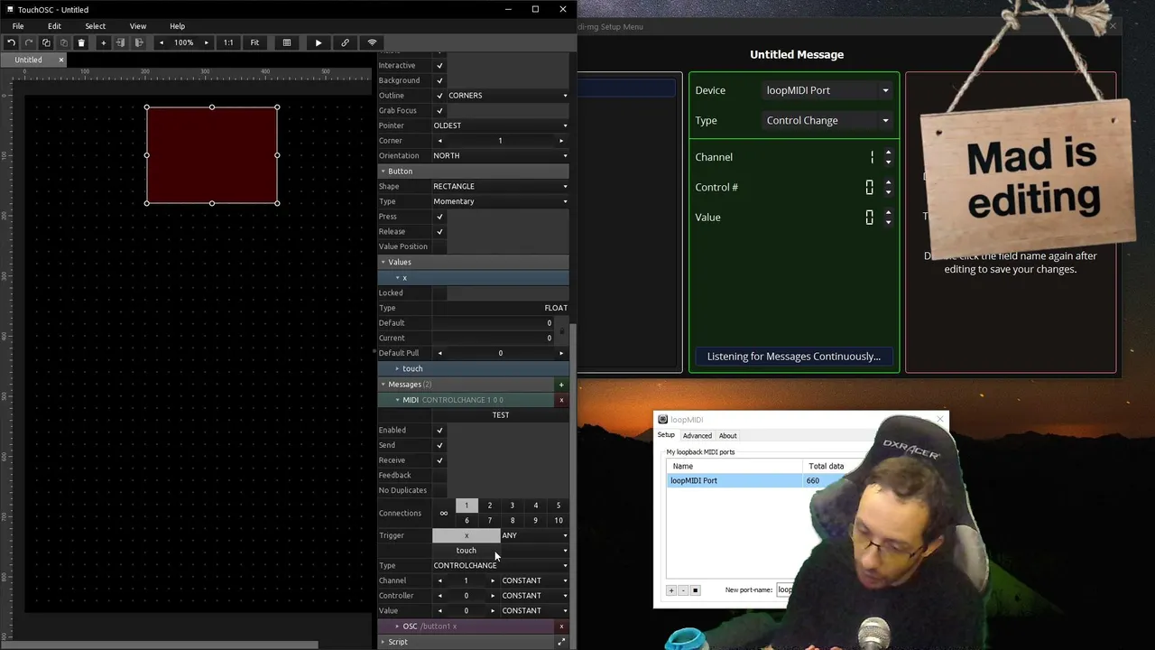Add a new message with green plus
This screenshot has height=650, width=1155.
[x=561, y=385]
